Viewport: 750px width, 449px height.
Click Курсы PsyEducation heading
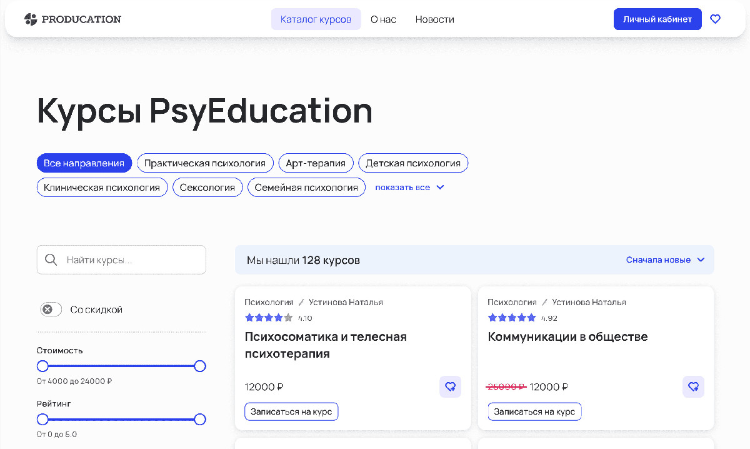204,111
